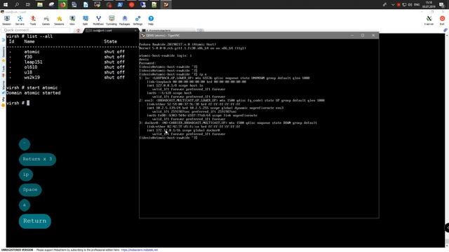Click the 'u18' domain name

[x=28, y=72]
